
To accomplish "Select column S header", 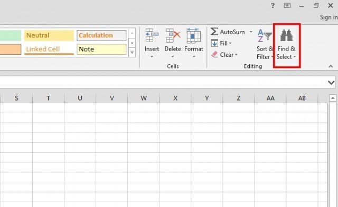I will 16,98.
